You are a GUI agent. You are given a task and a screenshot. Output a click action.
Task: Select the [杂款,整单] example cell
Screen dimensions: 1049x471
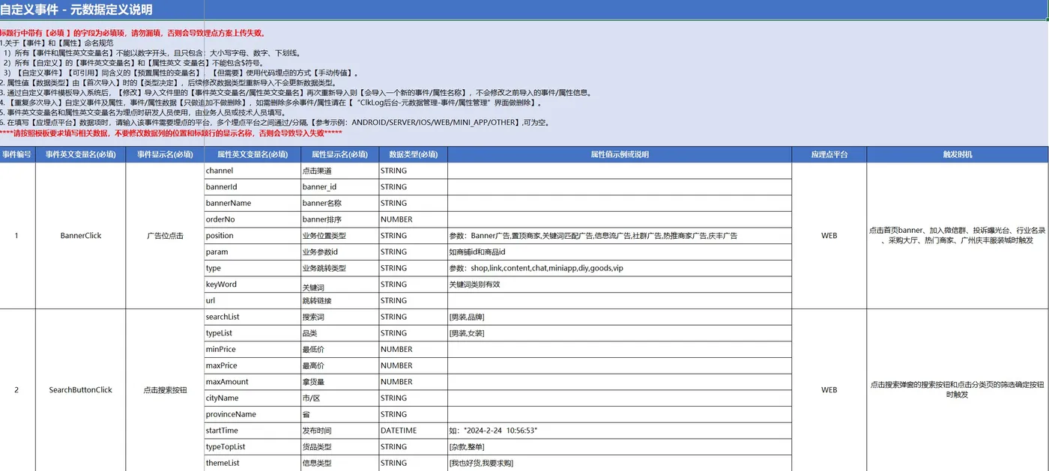pyautogui.click(x=620, y=447)
